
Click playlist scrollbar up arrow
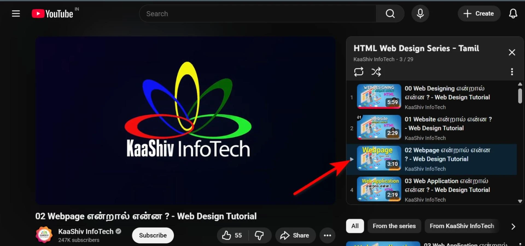520,84
